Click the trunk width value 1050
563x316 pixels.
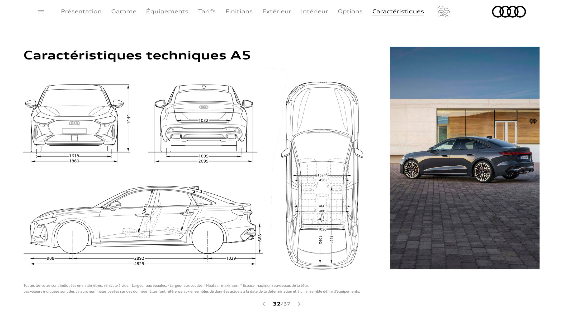(x=322, y=229)
